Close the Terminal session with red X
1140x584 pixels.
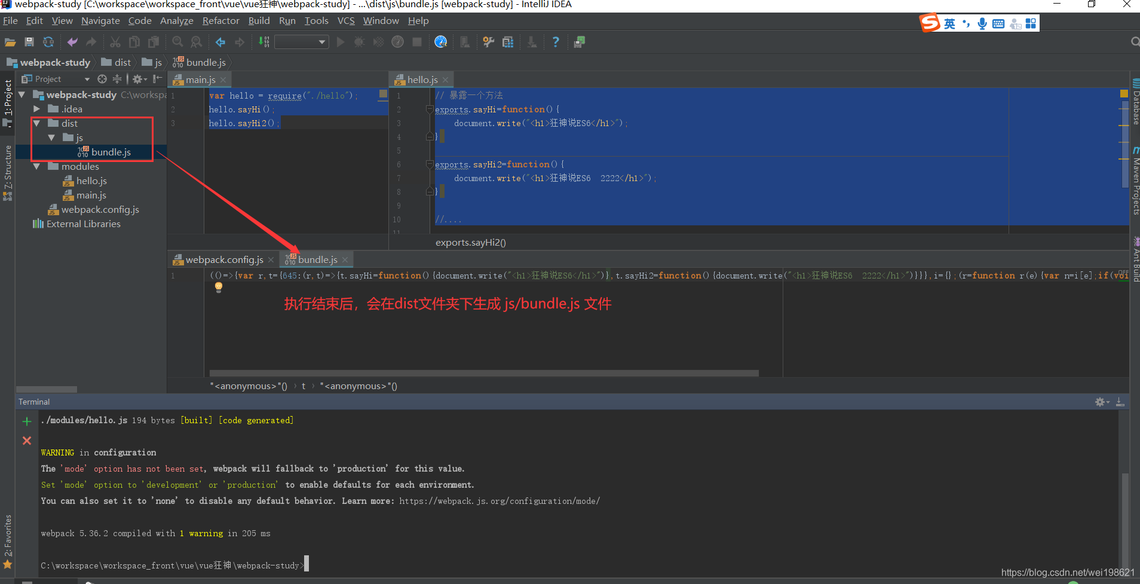click(x=27, y=441)
